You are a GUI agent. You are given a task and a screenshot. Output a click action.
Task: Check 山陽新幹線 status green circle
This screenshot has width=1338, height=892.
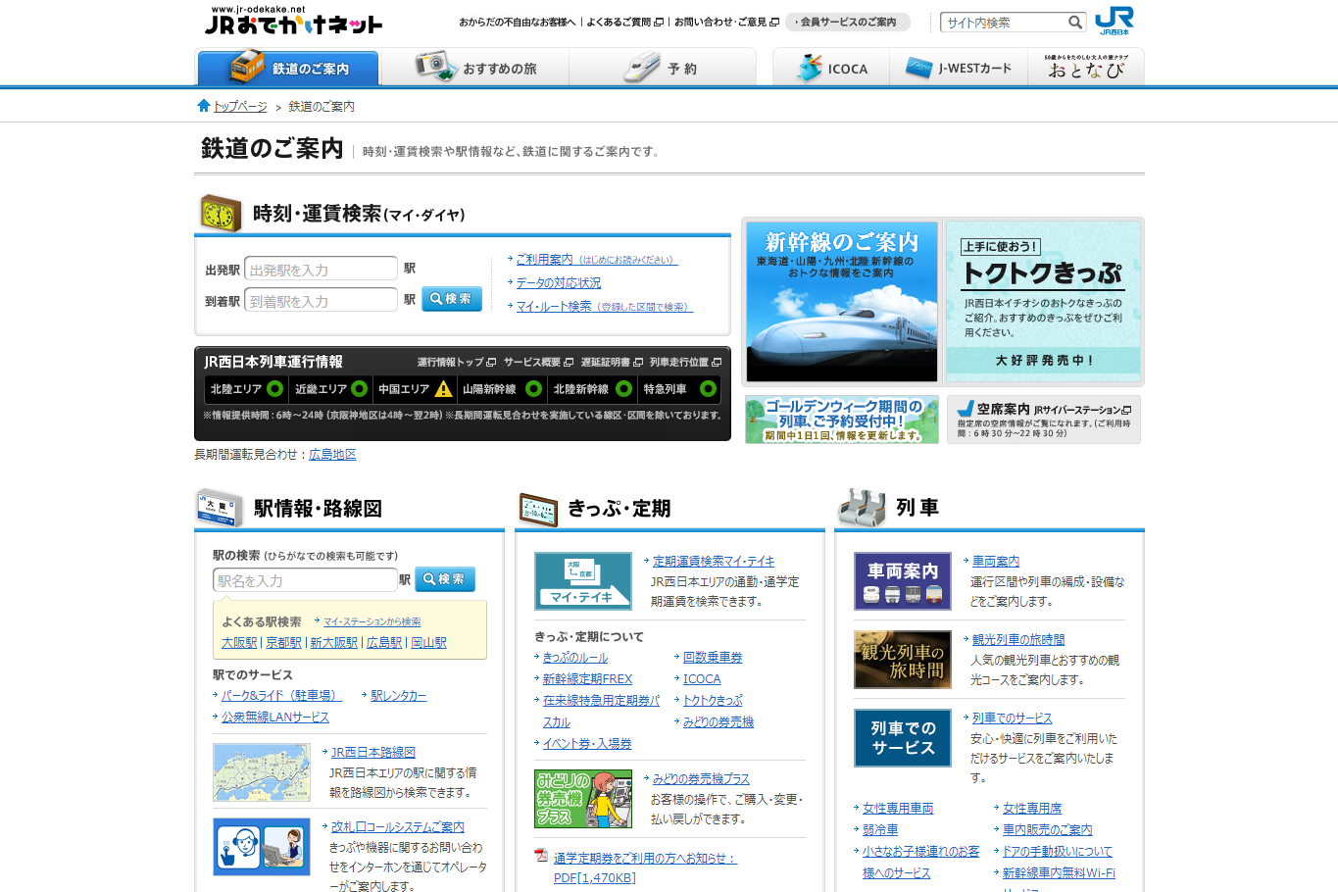[x=533, y=389]
